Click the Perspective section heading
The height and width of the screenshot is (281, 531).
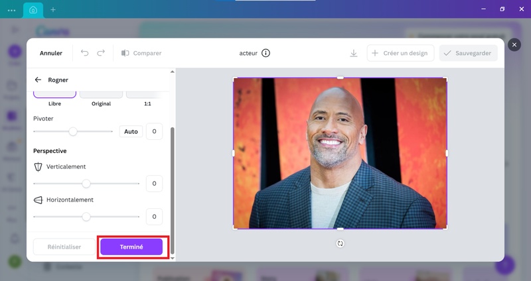[50, 151]
